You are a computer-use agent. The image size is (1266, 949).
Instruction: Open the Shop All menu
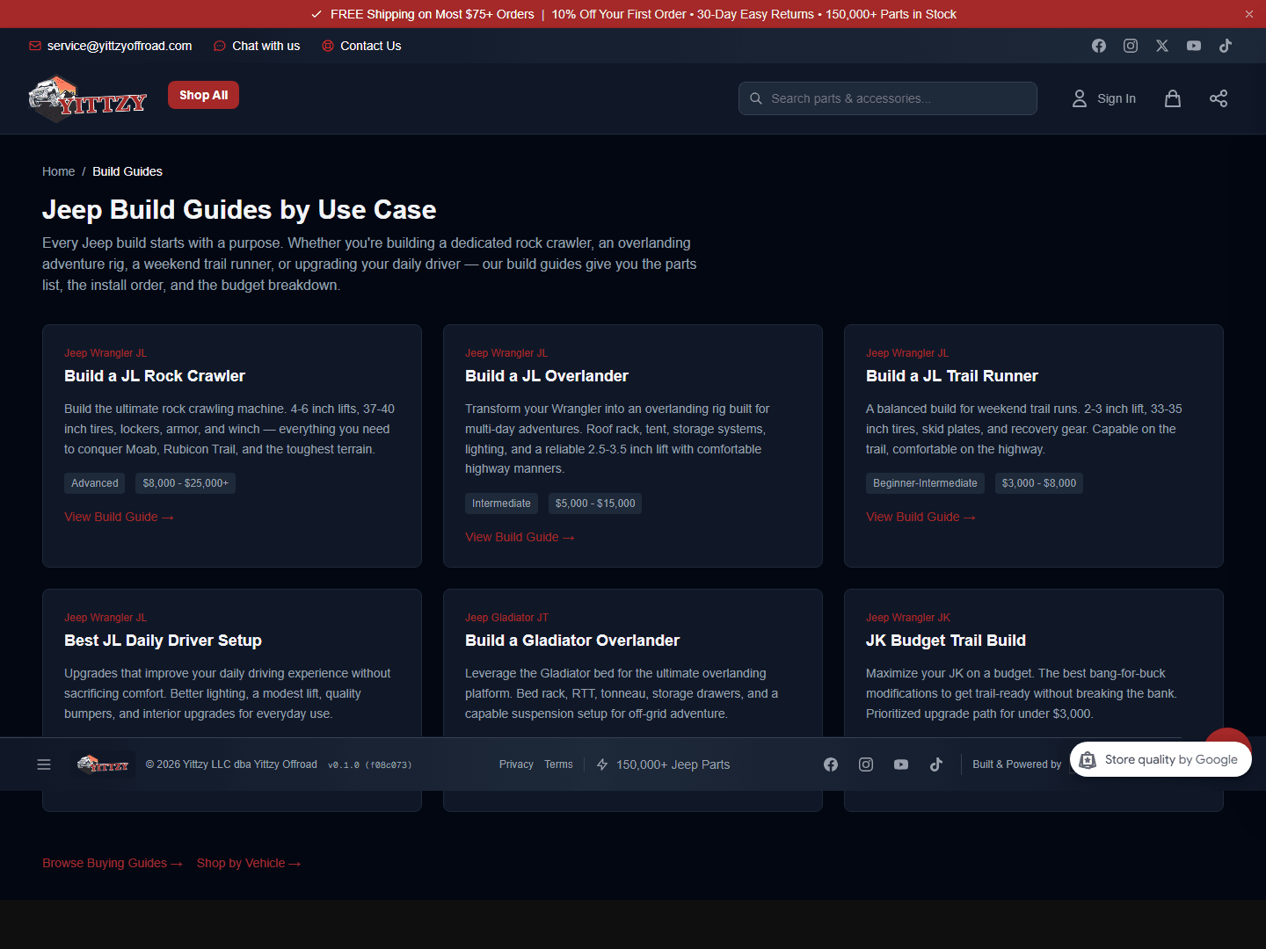coord(203,95)
